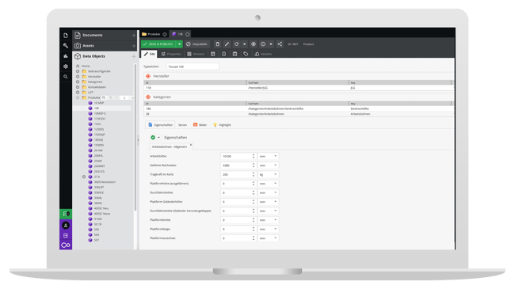515x289 pixels.
Task: Click the Produkte page number field in tree
Action: pos(124,97)
